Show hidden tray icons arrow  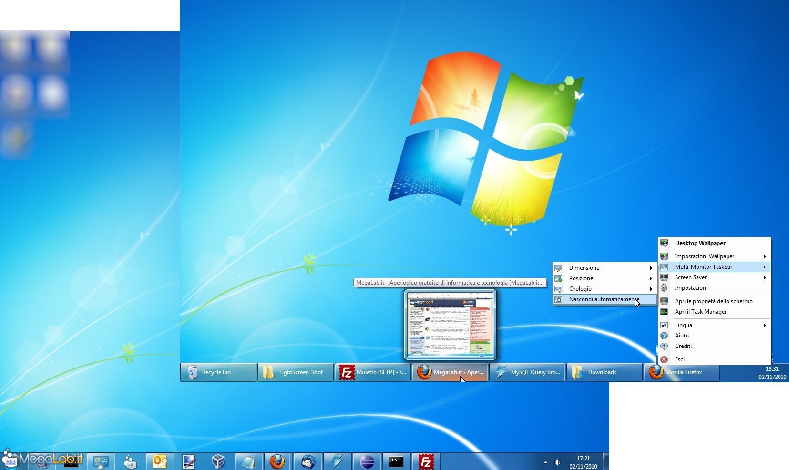tap(545, 462)
